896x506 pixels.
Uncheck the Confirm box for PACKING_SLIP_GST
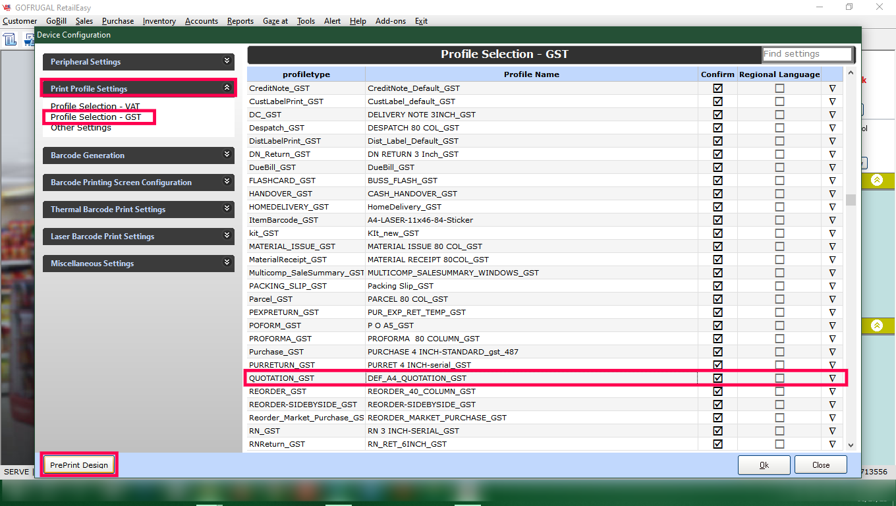pyautogui.click(x=717, y=286)
